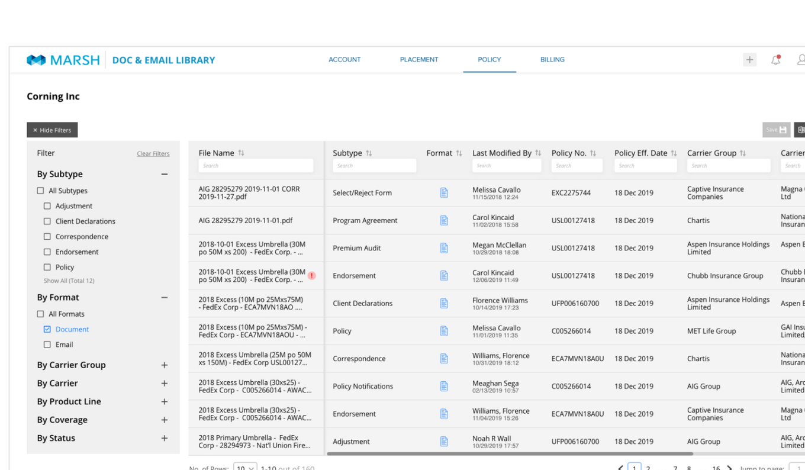Click document icon in Adjustment row
Viewport: 805px width, 470px height.
(x=444, y=442)
